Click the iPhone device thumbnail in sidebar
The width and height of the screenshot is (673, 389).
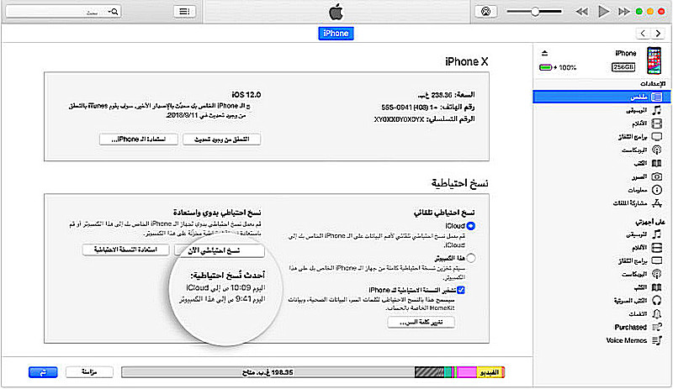654,60
